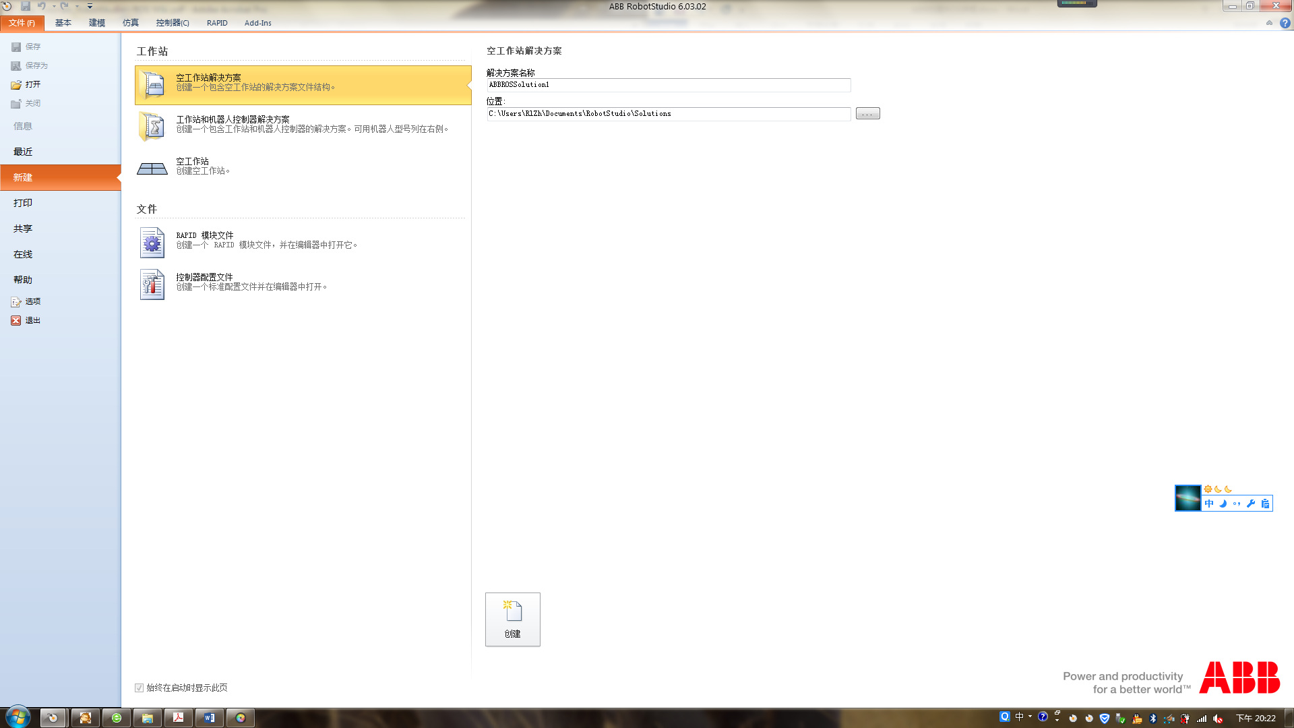
Task: Open the 最近 backstage page
Action: point(23,152)
